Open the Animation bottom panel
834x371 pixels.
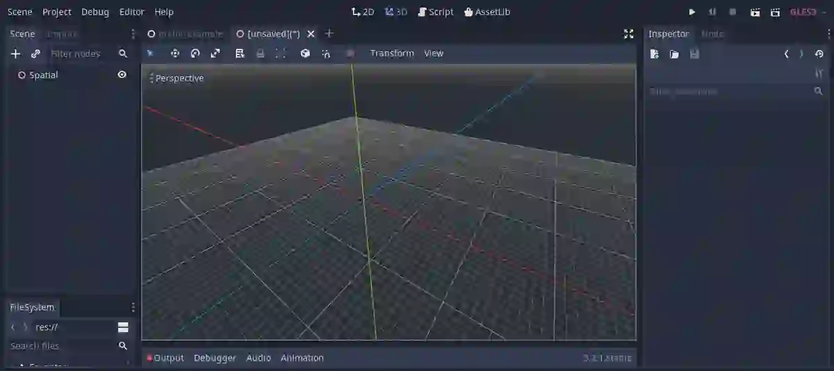pos(302,358)
